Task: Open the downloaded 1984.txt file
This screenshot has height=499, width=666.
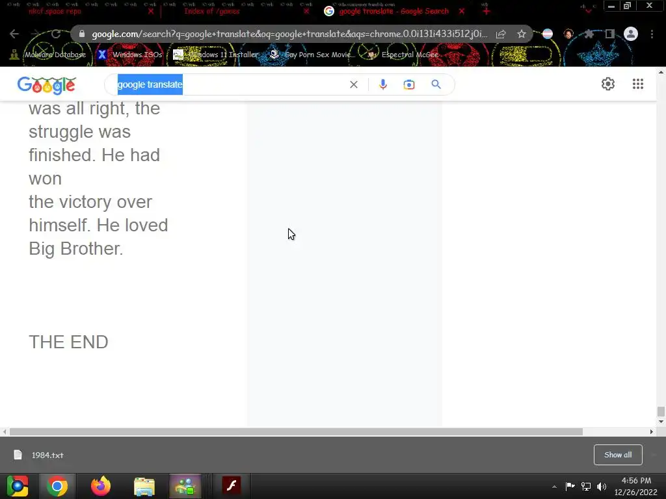Action: point(39,455)
